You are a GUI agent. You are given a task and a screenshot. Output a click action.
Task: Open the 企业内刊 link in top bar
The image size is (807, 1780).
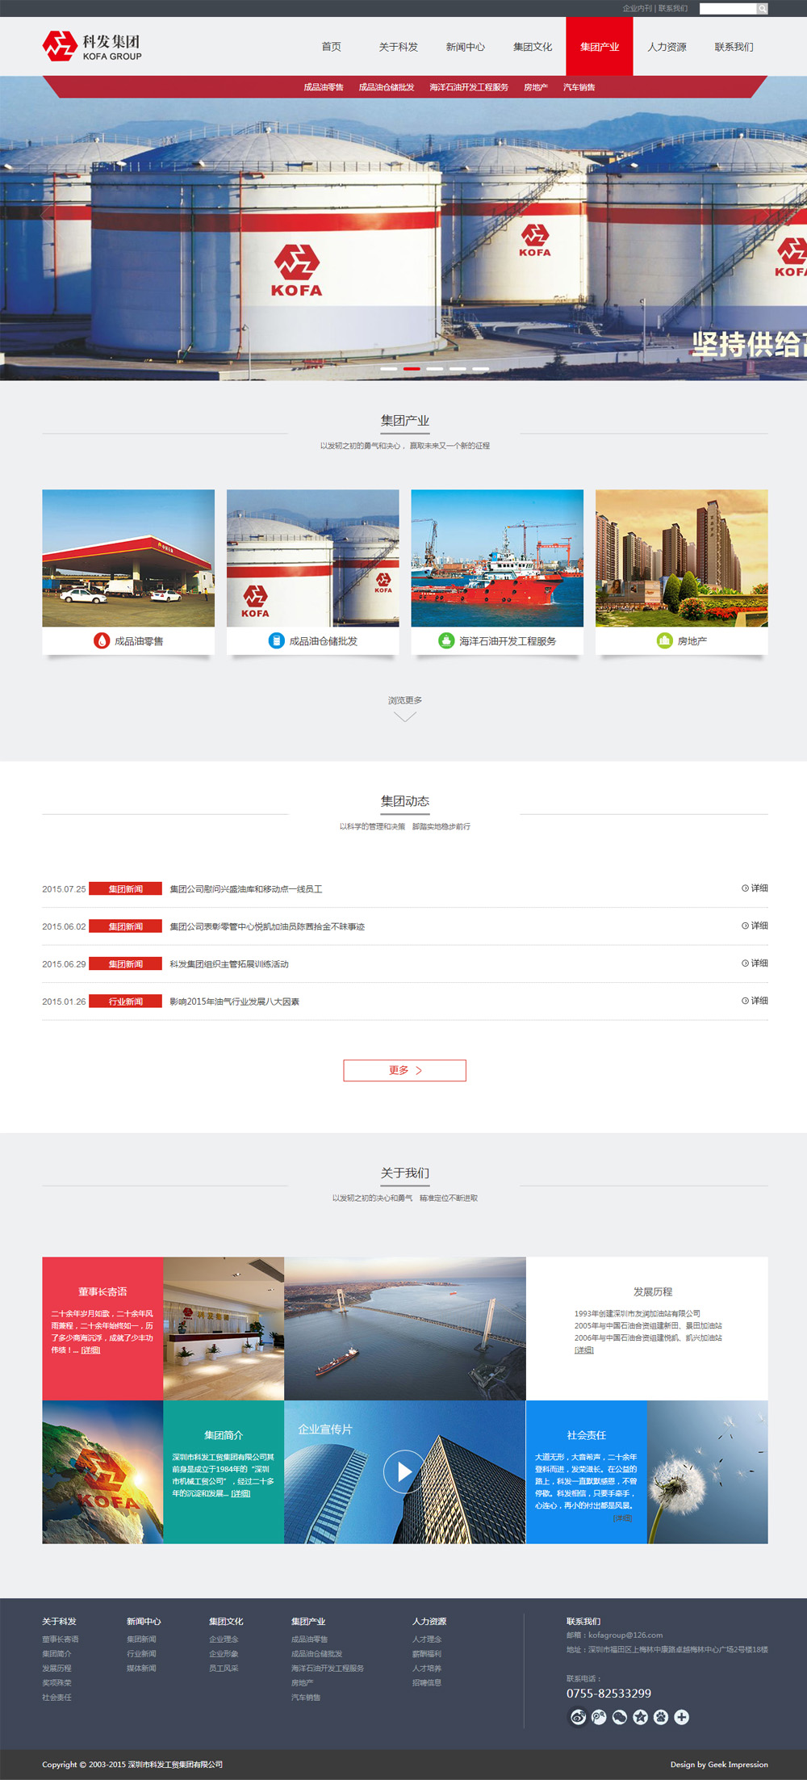pos(637,9)
